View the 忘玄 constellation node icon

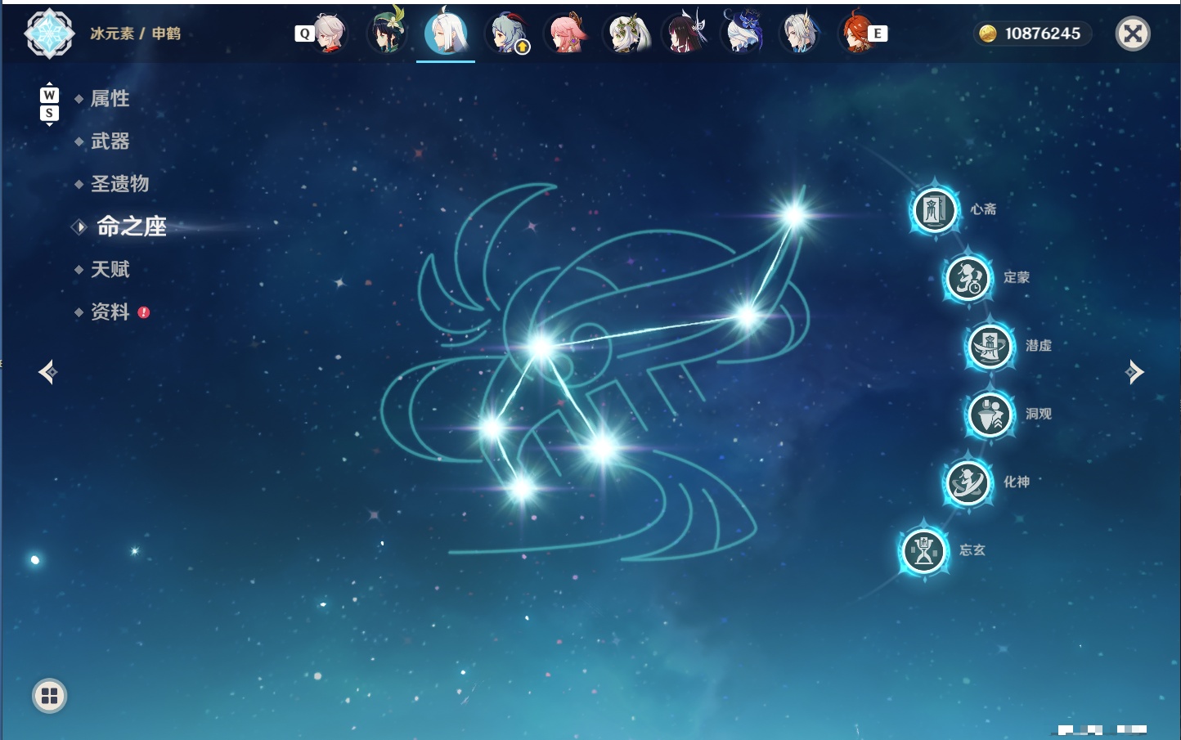924,551
